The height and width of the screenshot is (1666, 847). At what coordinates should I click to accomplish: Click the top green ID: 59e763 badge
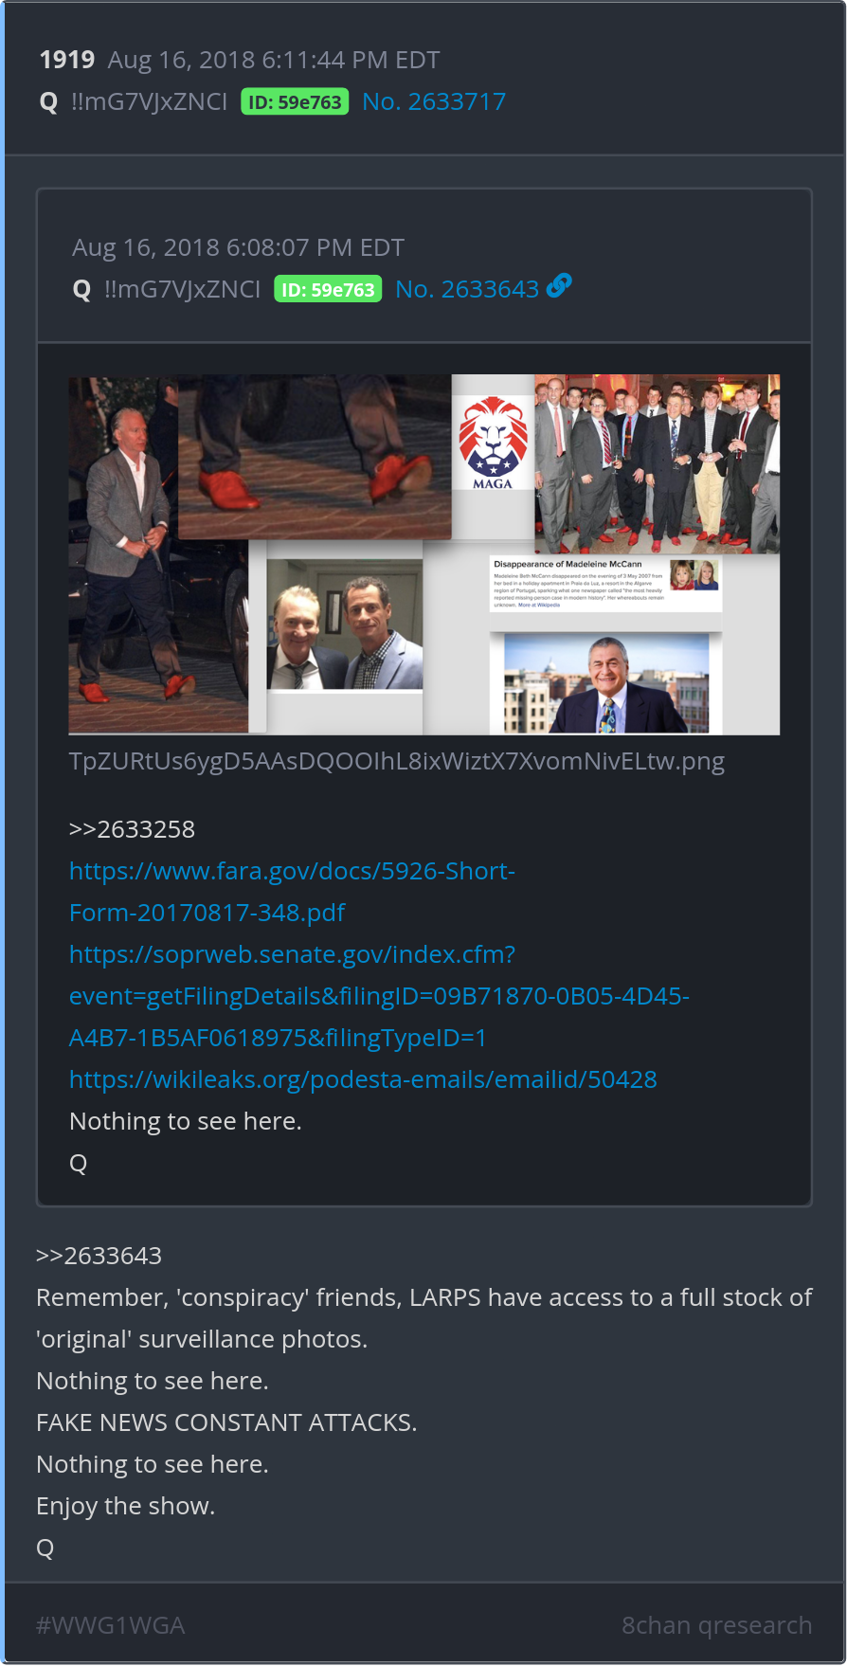point(295,101)
